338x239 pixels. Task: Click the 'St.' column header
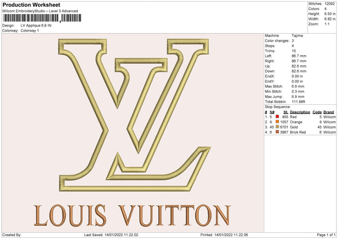286,112
